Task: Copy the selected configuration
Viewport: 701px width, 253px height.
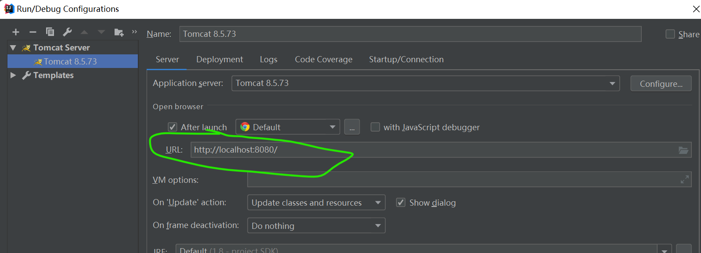Action: [50, 32]
